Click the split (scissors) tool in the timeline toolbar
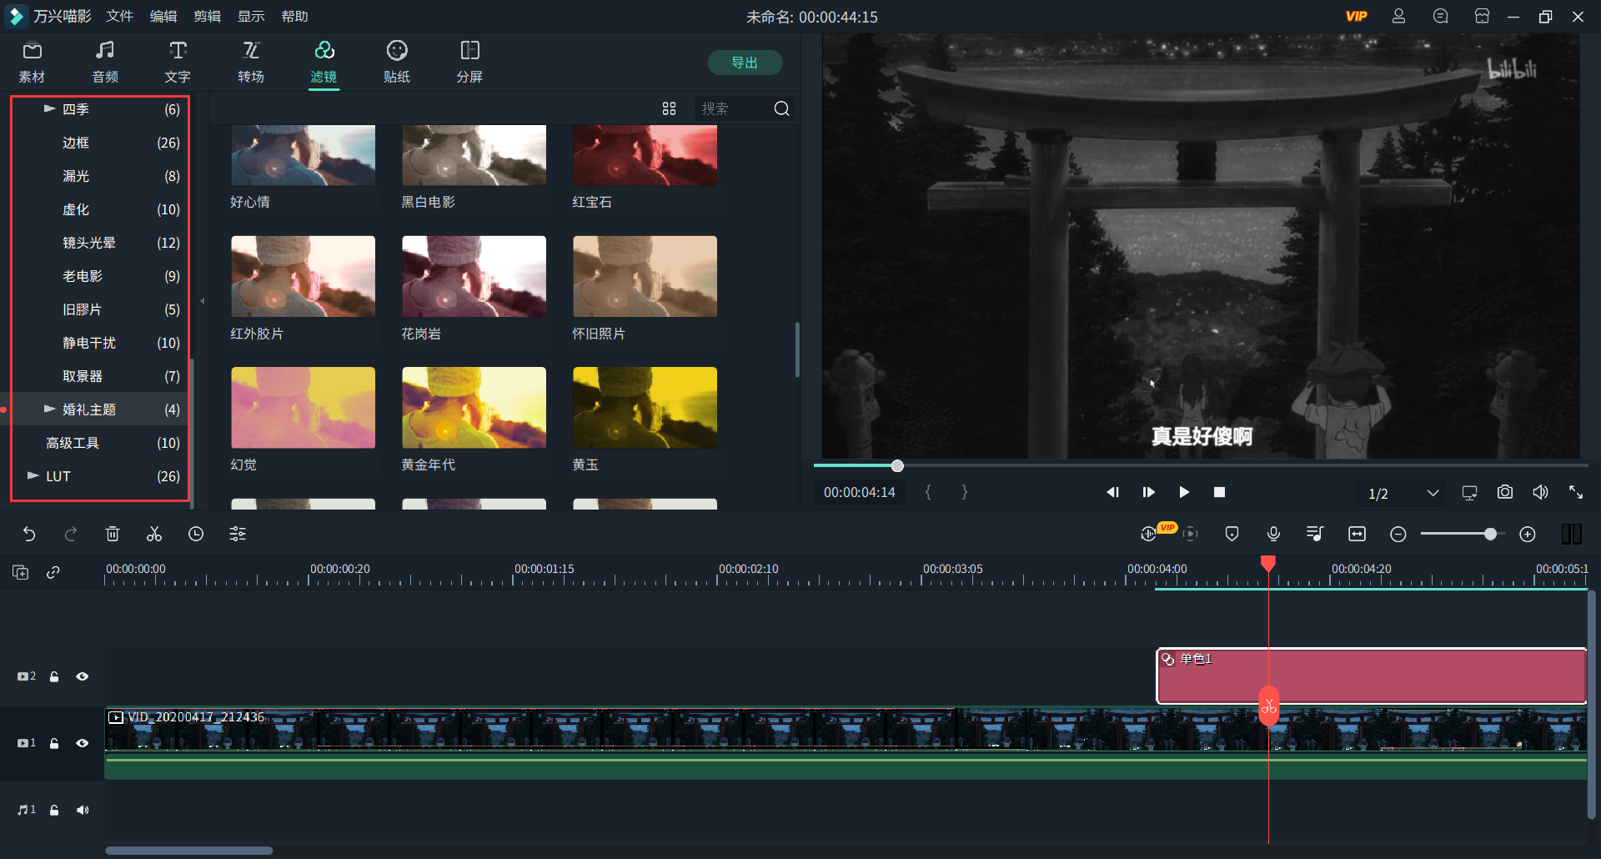 [154, 534]
